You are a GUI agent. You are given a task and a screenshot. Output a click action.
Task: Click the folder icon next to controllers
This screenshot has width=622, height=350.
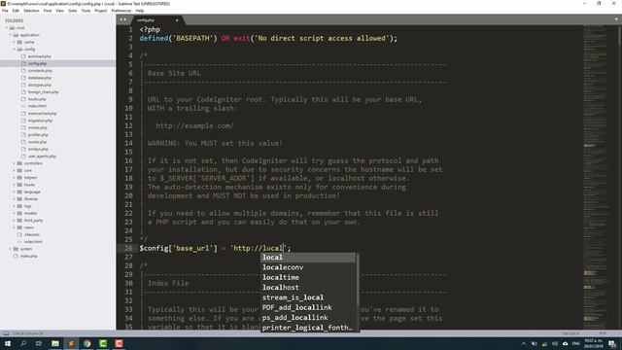19,163
